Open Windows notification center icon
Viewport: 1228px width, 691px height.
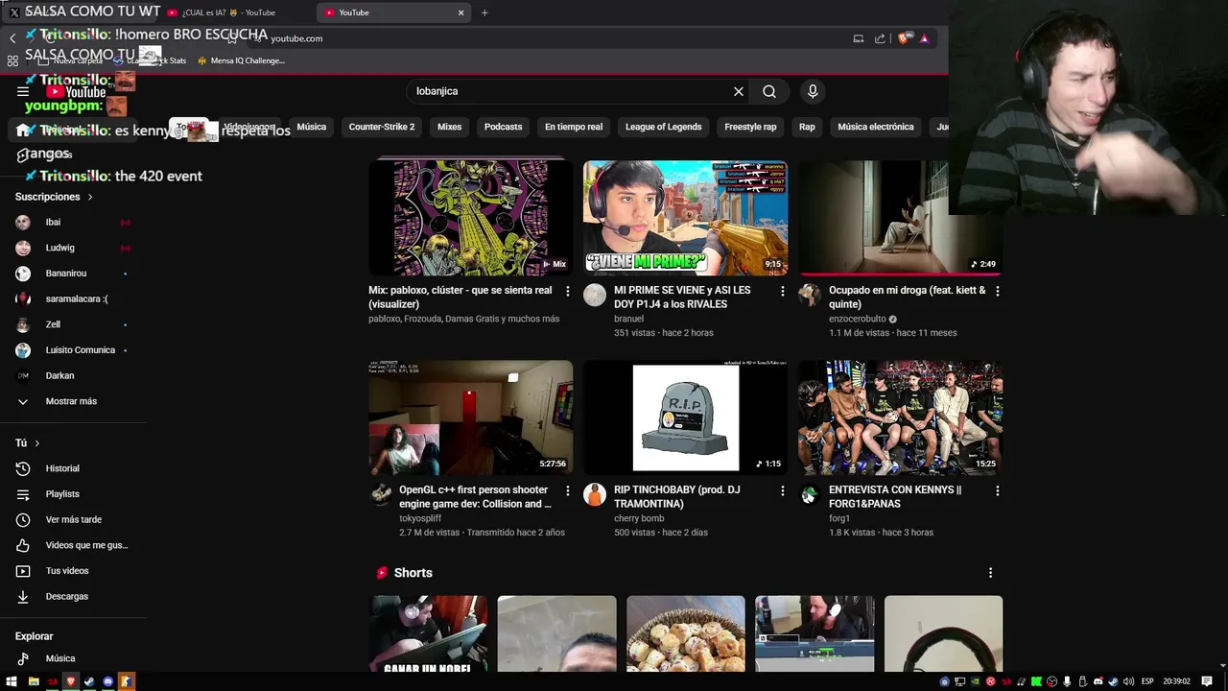click(1207, 681)
